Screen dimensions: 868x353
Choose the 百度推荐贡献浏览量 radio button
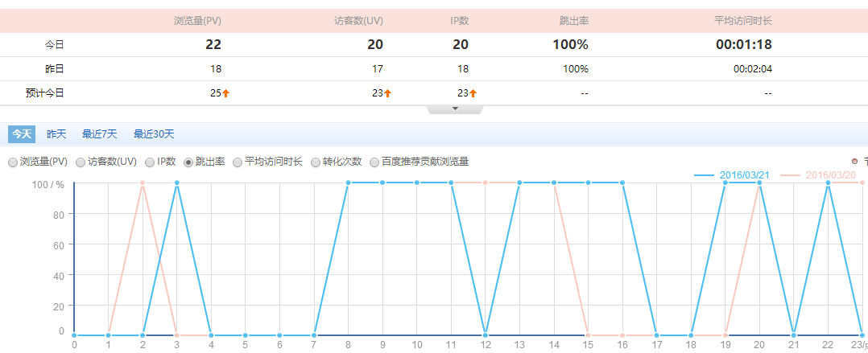(374, 162)
